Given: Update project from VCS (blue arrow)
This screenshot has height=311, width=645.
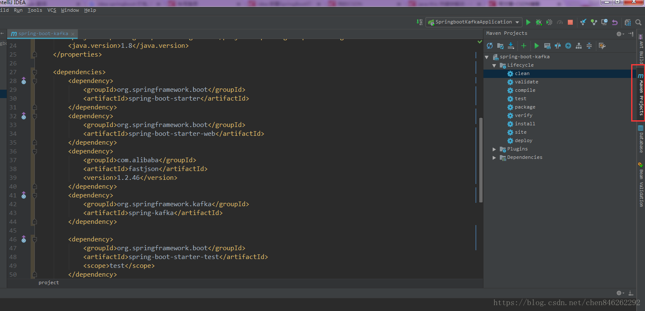Looking at the screenshot, I should pyautogui.click(x=583, y=22).
